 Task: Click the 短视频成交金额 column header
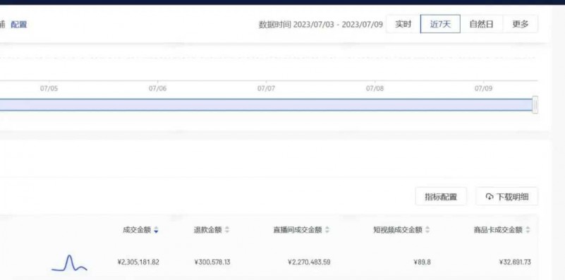click(397, 230)
